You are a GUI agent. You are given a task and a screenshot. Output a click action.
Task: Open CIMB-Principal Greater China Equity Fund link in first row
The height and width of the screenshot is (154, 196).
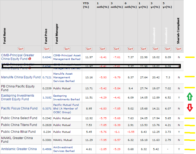click(18, 57)
